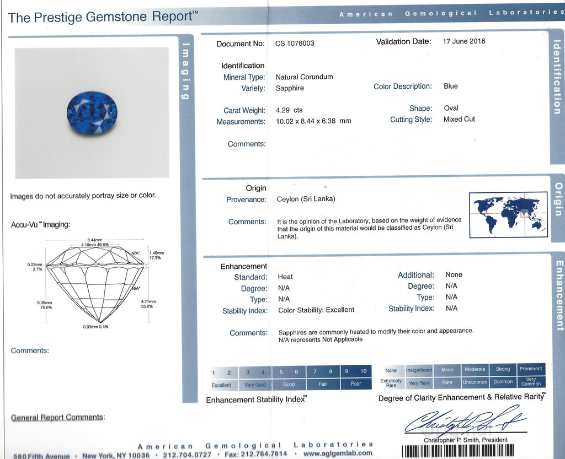Image resolution: width=565 pixels, height=459 pixels.
Task: Select the None clarity enhancement box
Action: tap(391, 370)
